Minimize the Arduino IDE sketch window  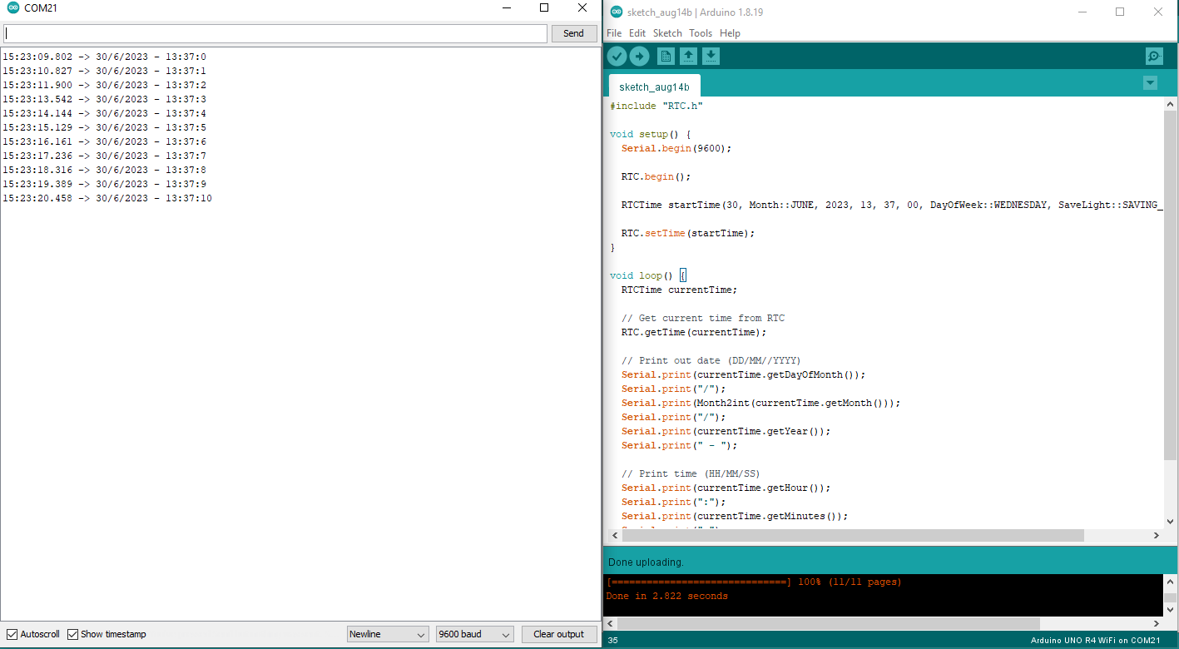click(x=1082, y=12)
